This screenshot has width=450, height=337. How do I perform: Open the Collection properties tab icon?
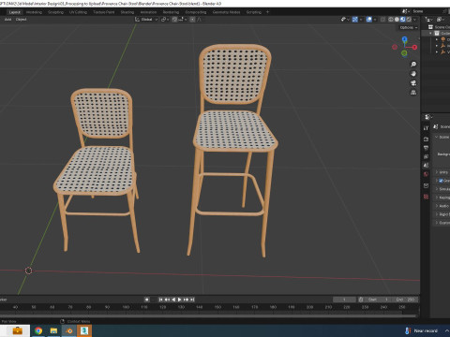pyautogui.click(x=426, y=185)
